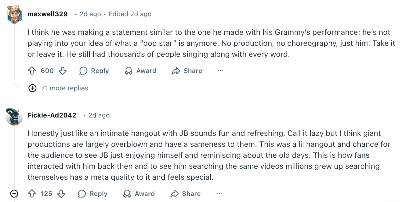Viewport: 402px width, 202px height.
Task: Share Fickle-Ad2042's comment
Action: click(185, 194)
